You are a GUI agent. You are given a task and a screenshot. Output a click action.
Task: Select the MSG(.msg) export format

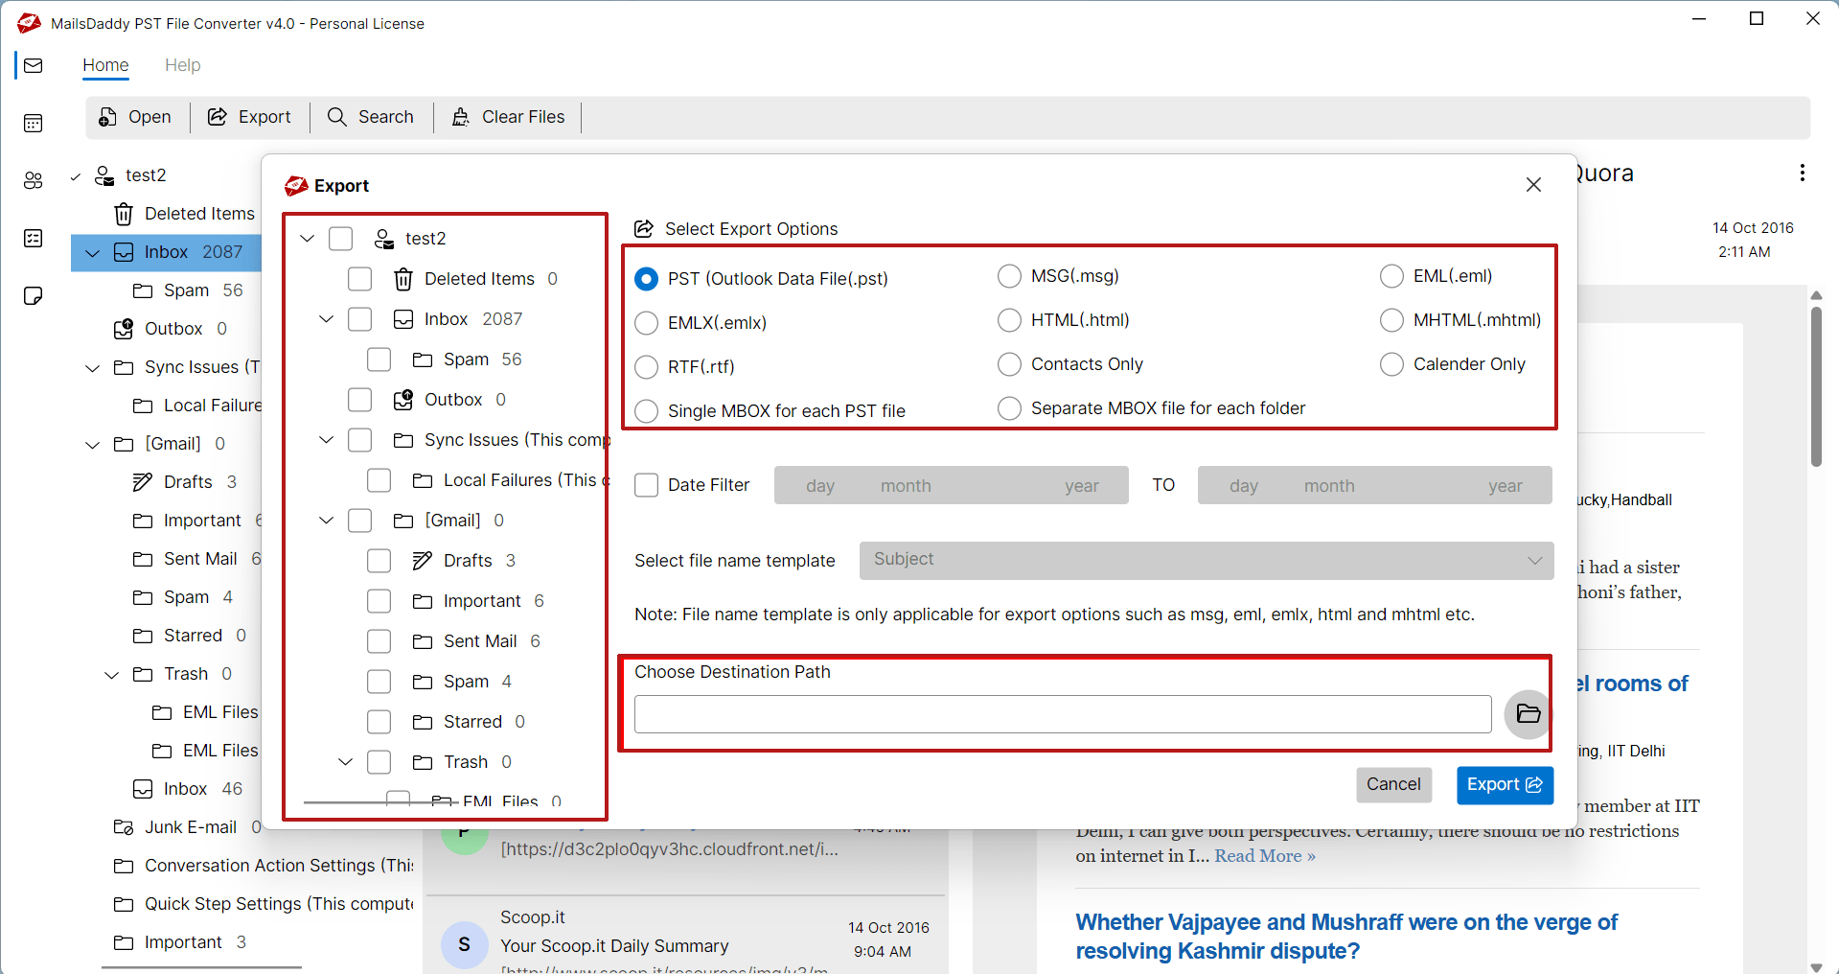click(x=1009, y=275)
